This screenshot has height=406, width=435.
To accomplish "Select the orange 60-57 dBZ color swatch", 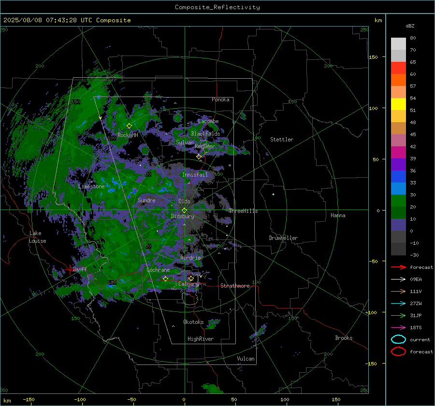I will [x=398, y=80].
